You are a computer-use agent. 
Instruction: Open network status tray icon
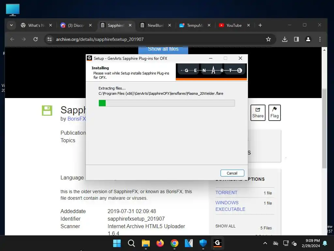click(286, 243)
